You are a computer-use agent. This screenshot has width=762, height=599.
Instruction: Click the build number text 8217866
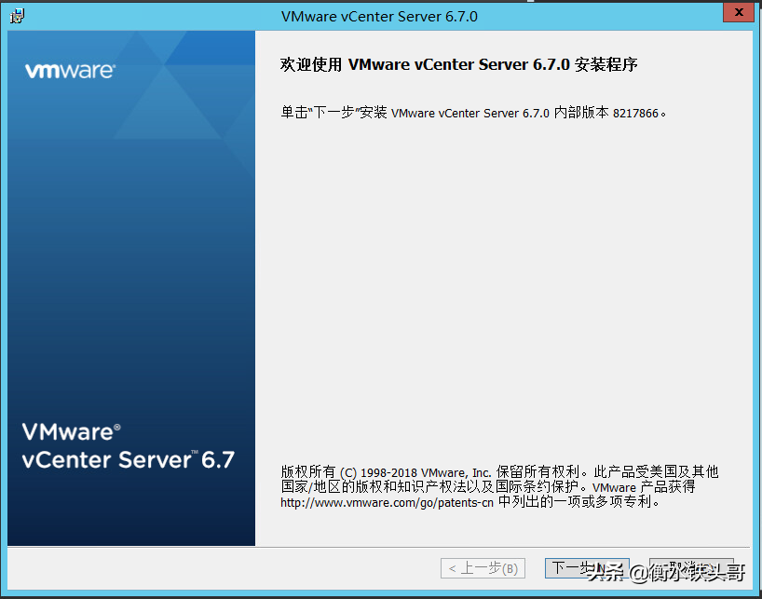(x=635, y=114)
